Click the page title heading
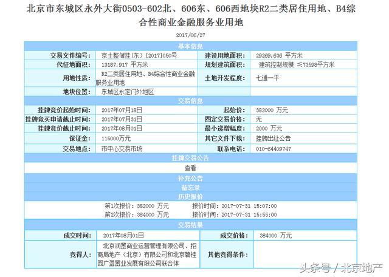The image size is (389, 277). 191,16
